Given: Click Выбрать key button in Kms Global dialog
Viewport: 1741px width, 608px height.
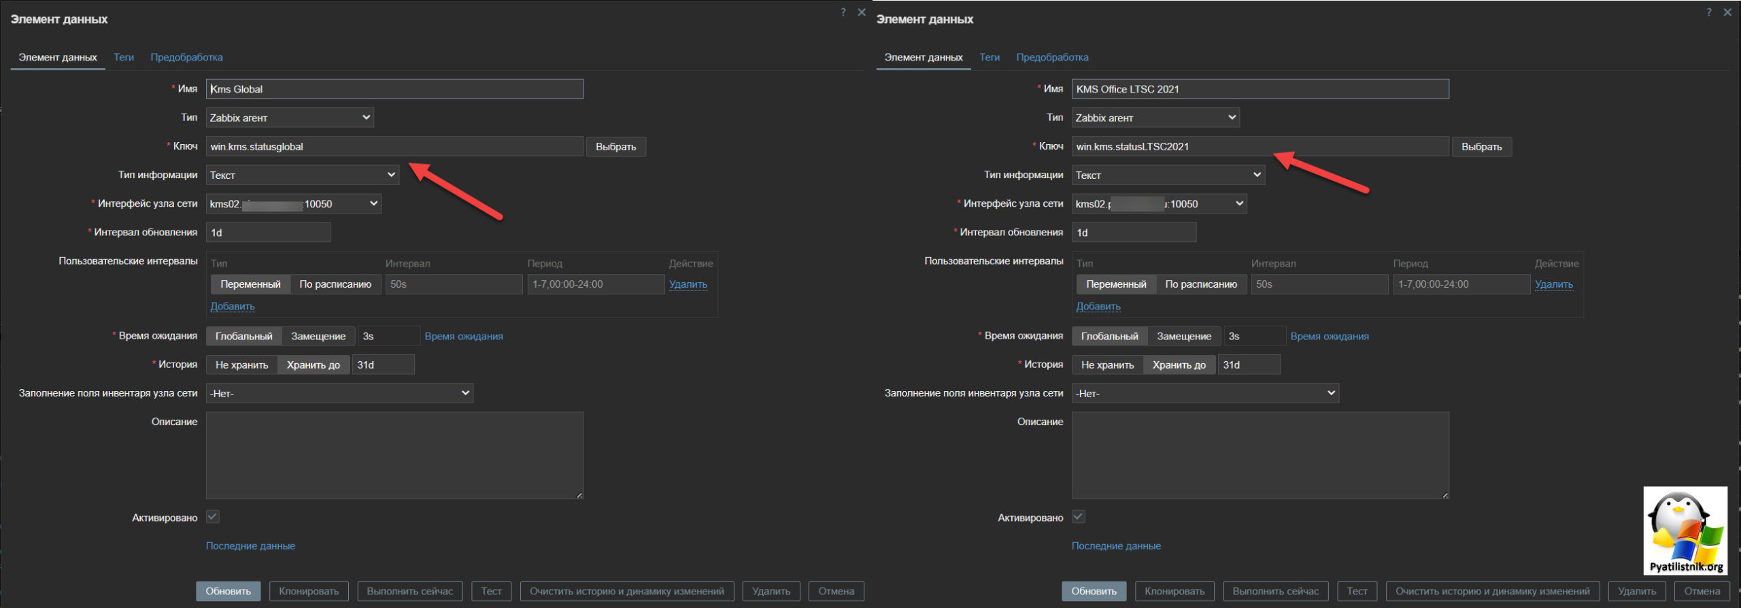Looking at the screenshot, I should [x=616, y=146].
